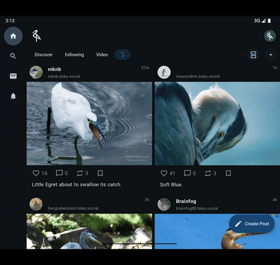The image size is (280, 265).
Task: Bookmark the Soft Blue post
Action: tap(228, 173)
